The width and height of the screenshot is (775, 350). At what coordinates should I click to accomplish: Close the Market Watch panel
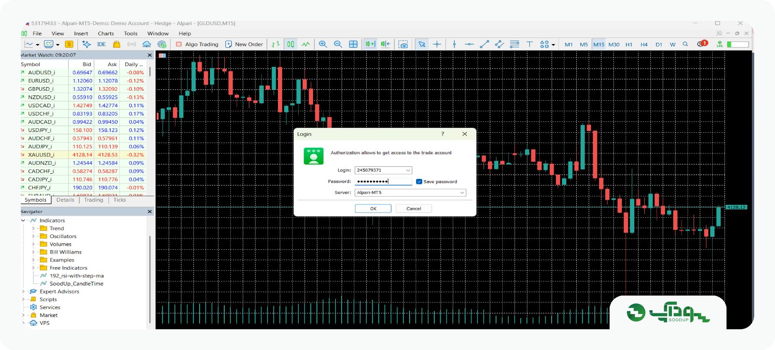point(150,55)
